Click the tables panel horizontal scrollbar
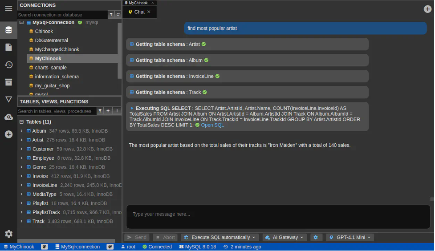The height and width of the screenshot is (251, 435). point(66,241)
